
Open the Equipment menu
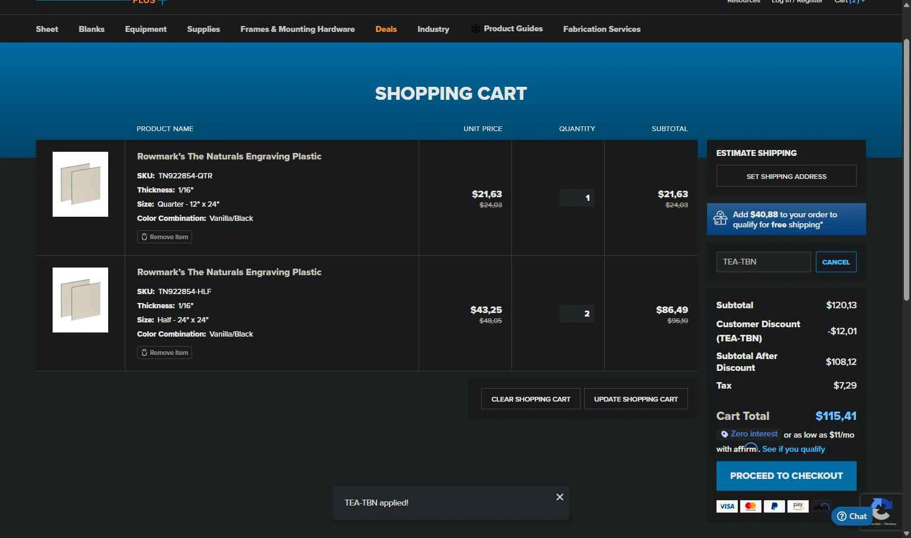tap(146, 29)
